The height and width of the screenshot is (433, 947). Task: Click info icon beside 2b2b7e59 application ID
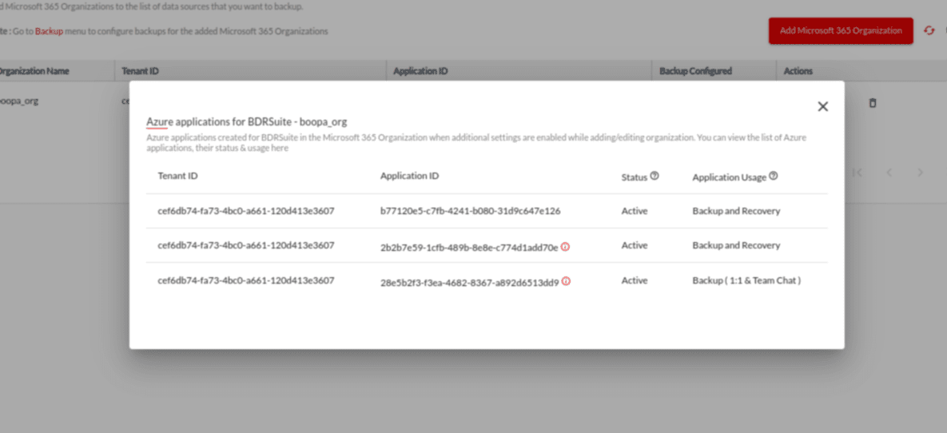565,246
